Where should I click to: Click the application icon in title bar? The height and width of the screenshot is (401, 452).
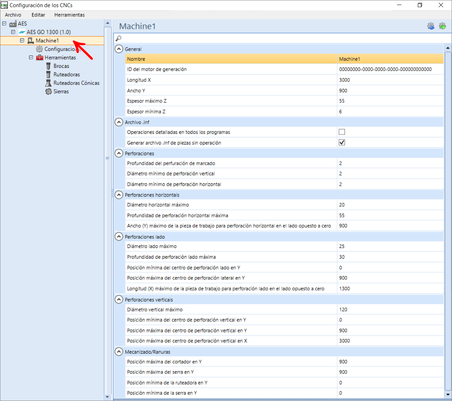click(4, 5)
